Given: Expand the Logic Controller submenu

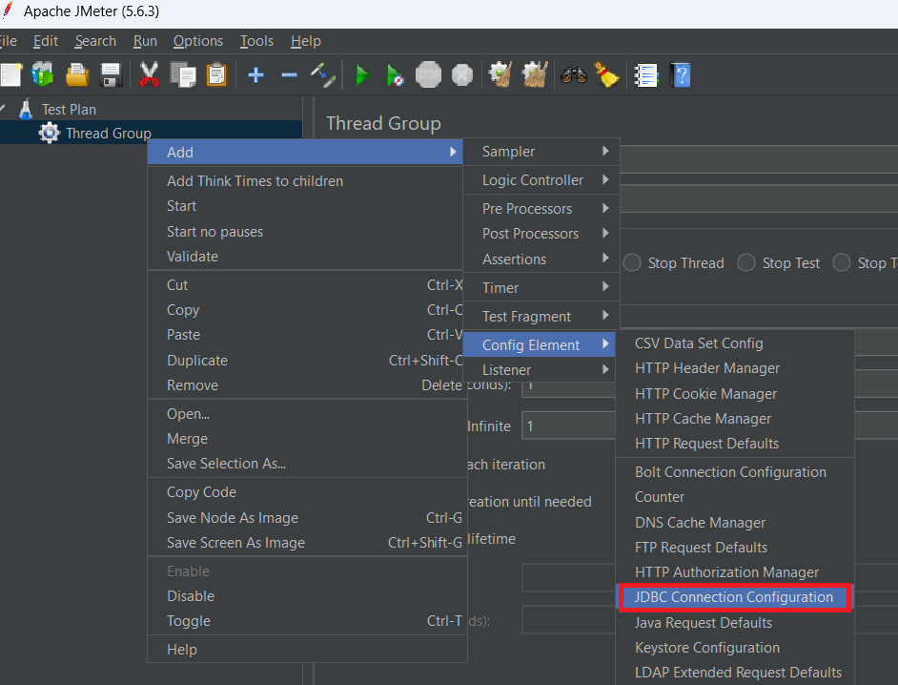Looking at the screenshot, I should (541, 180).
